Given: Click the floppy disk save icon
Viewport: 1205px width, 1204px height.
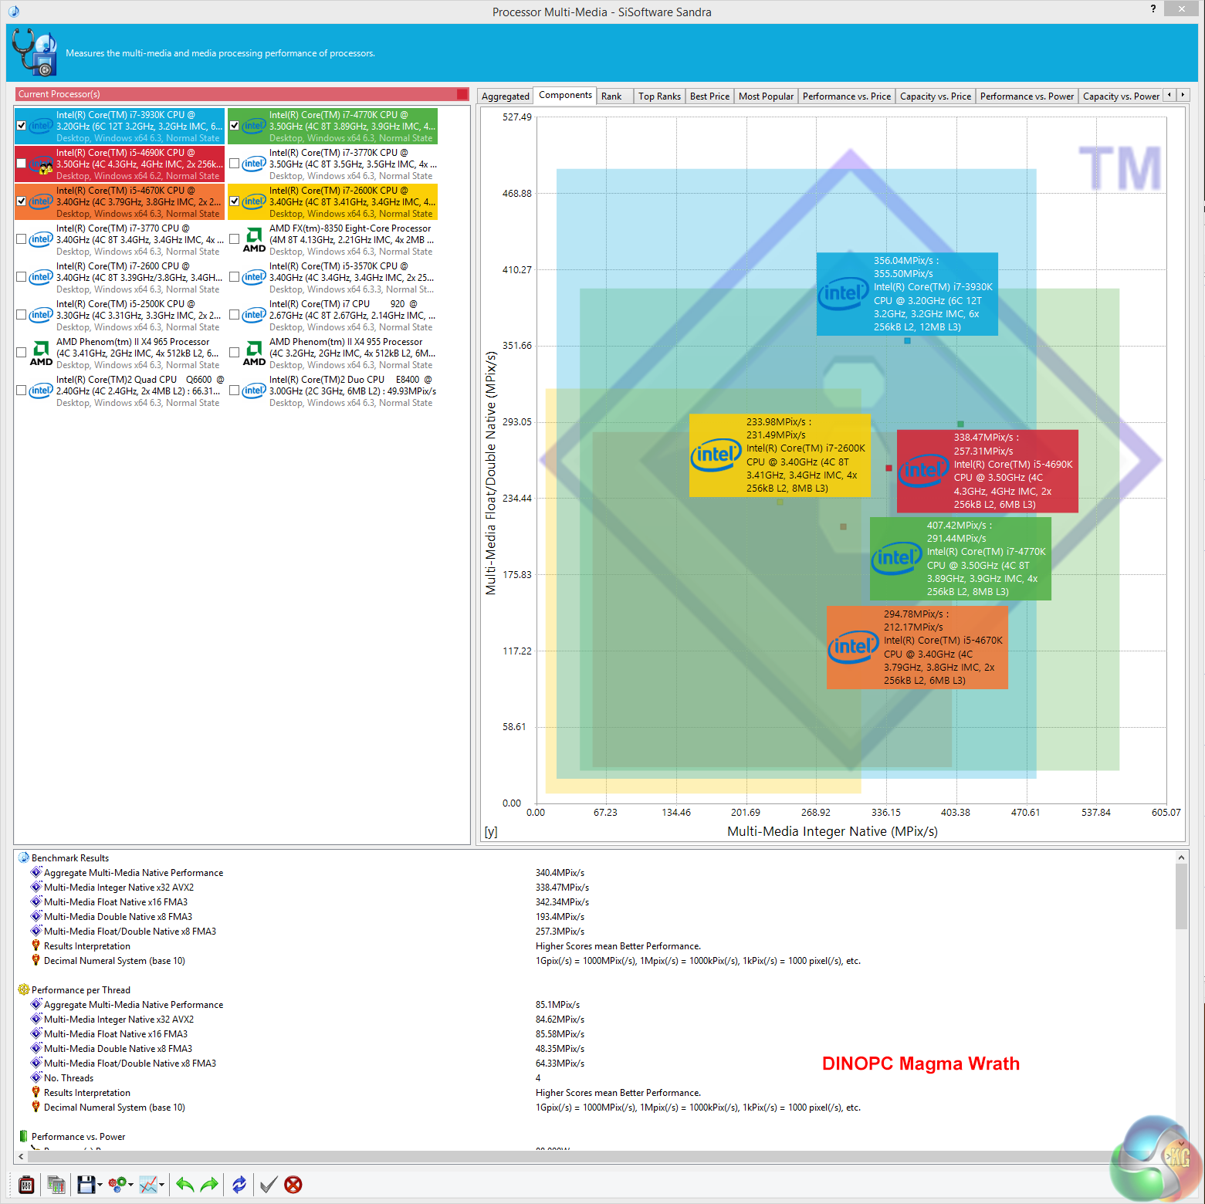Looking at the screenshot, I should point(86,1185).
